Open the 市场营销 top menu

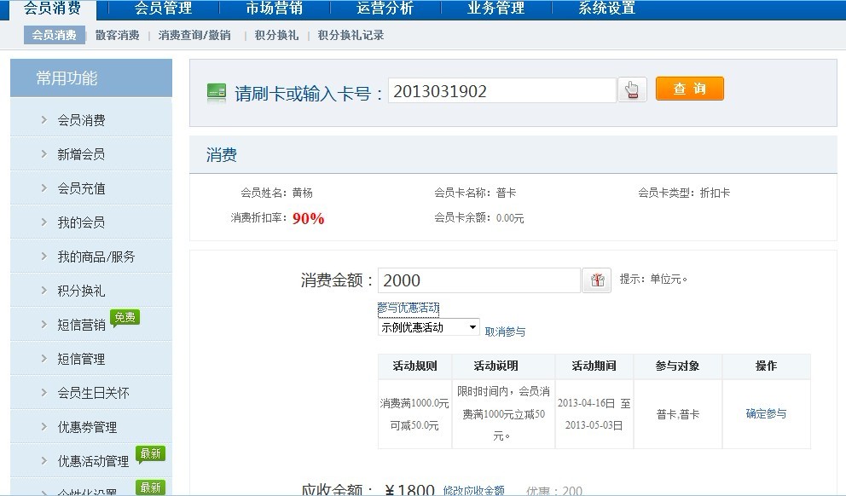[x=274, y=9]
